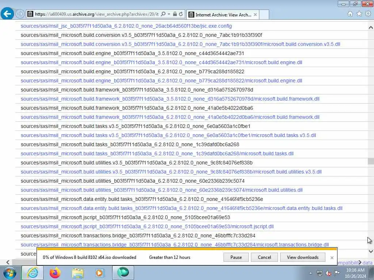Go to browser Home page icon
The image size is (374, 280).
[x=350, y=14]
